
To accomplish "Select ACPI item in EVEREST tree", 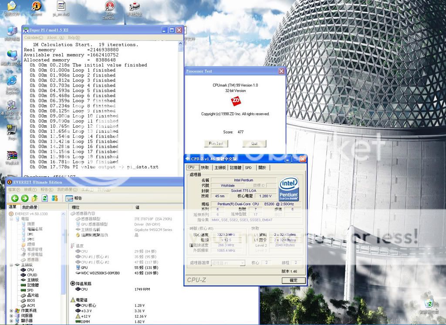I will coord(28,306).
